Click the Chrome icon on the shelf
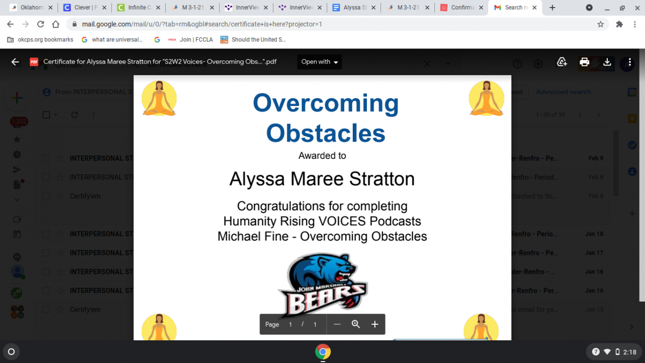This screenshot has height=363, width=645. [322, 351]
